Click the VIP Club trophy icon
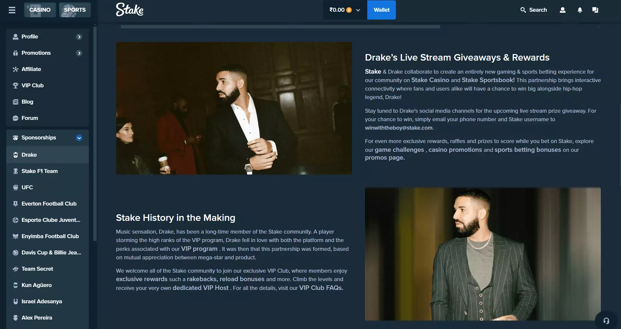Viewport: 621px width, 329px height. click(x=15, y=86)
